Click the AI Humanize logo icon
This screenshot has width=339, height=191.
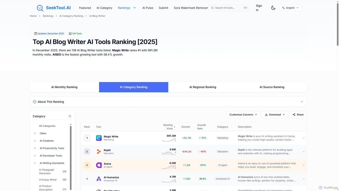99,179
